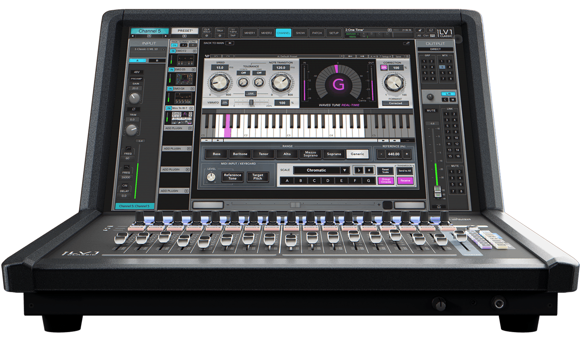581x354 pixels.
Task: Click the Speed value field 15.0
Action: point(220,68)
